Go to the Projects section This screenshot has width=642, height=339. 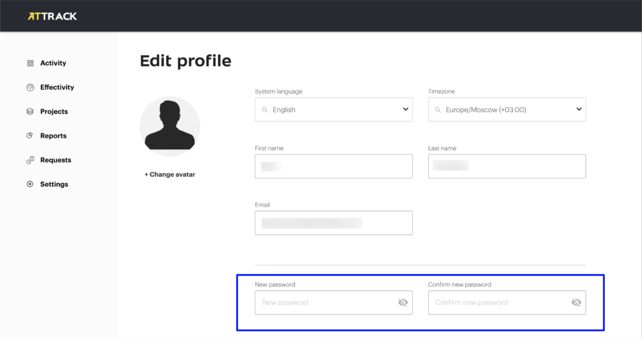(54, 112)
